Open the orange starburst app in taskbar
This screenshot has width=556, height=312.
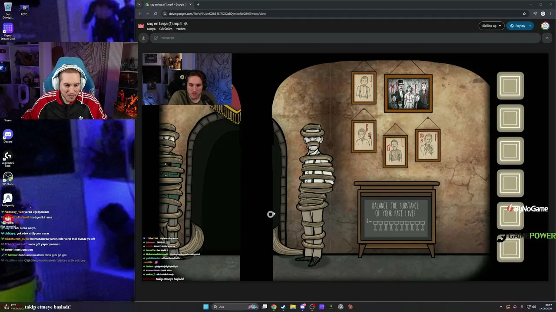click(x=350, y=307)
